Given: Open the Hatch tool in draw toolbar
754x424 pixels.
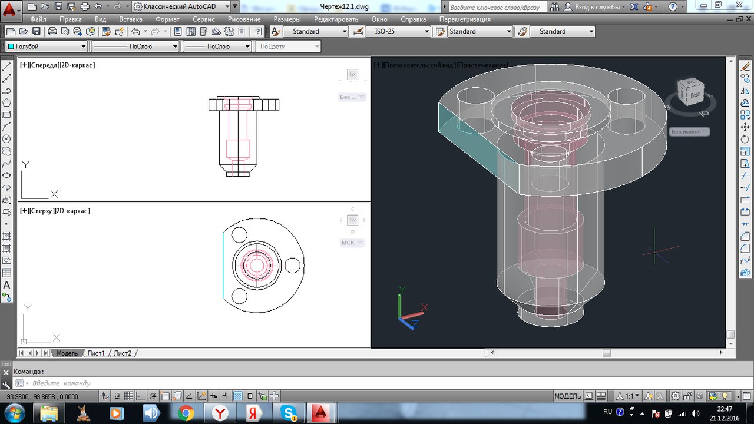Looking at the screenshot, I should coord(6,236).
